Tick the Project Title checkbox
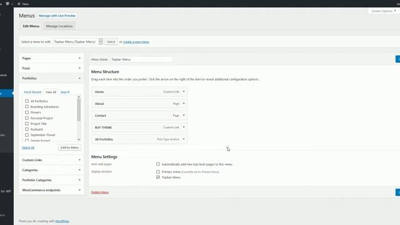This screenshot has height=225, width=400. pyautogui.click(x=27, y=124)
